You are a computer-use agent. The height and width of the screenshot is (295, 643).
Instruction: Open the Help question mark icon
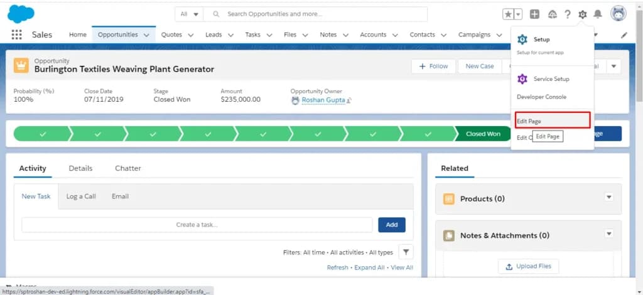click(x=567, y=14)
